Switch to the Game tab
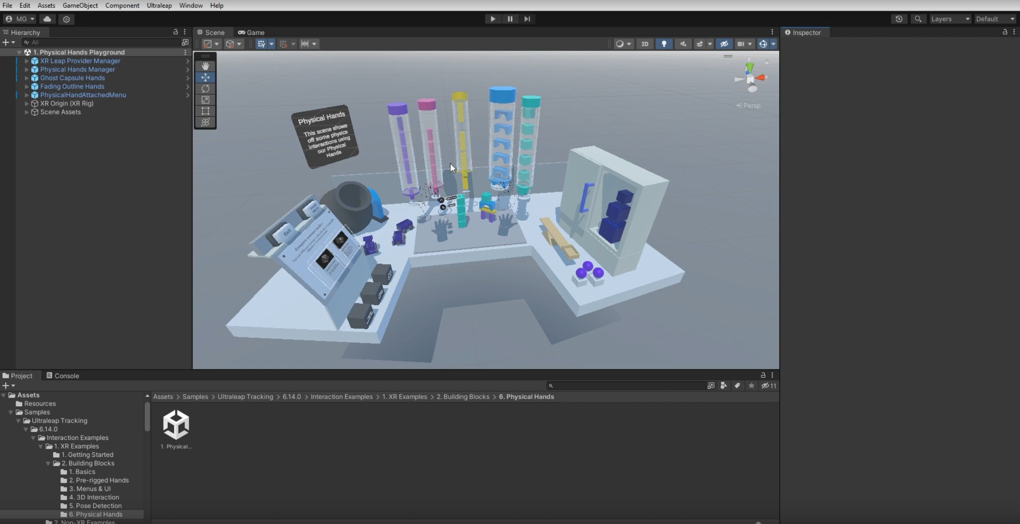 251,32
